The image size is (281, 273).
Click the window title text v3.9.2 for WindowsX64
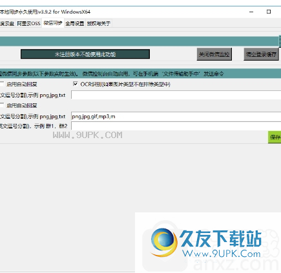pyautogui.click(x=65, y=12)
